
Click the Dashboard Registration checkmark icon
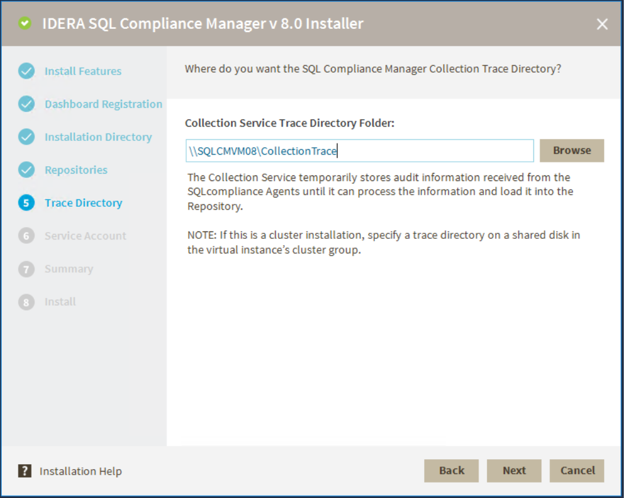[27, 104]
